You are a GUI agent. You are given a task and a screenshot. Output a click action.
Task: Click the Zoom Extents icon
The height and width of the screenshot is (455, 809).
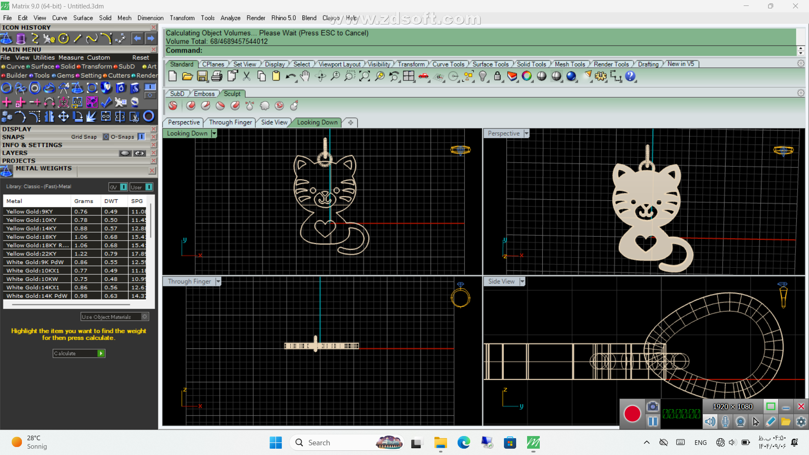364,76
